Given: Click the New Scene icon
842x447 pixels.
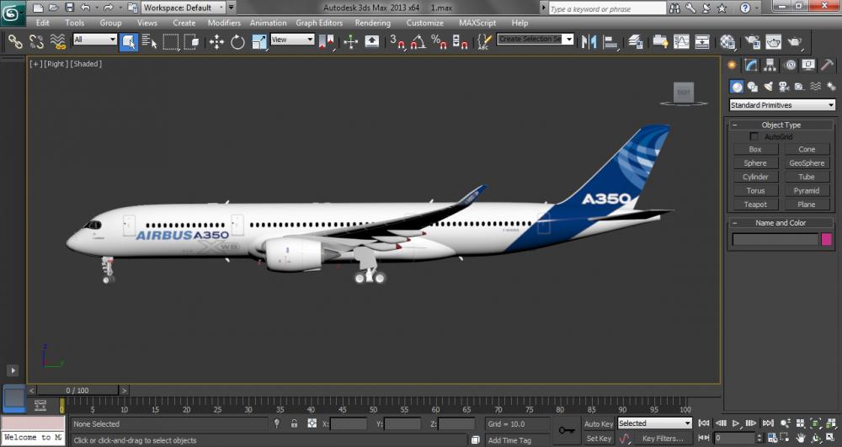Looking at the screenshot, I should click(x=38, y=8).
